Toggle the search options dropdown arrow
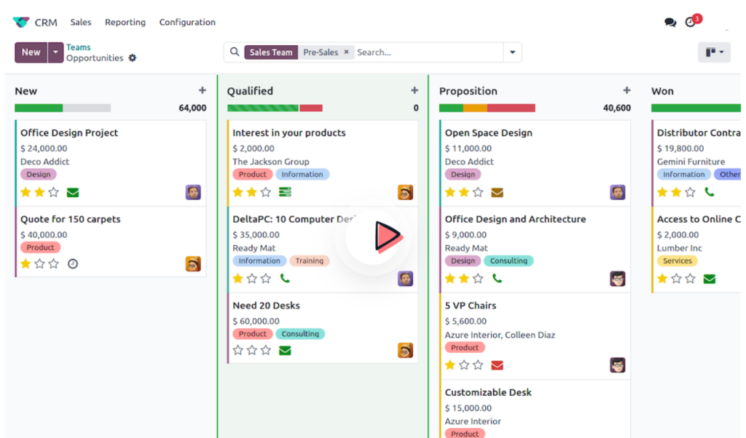The width and height of the screenshot is (746, 438). pyautogui.click(x=512, y=52)
